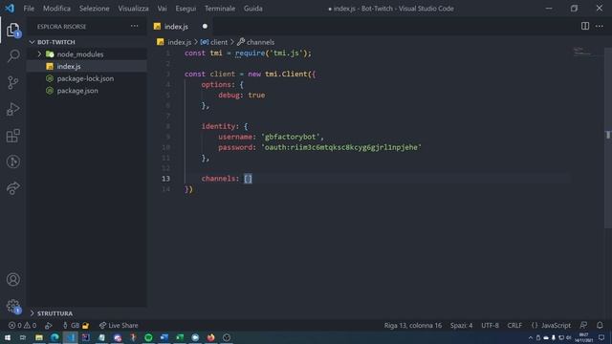612x344 pixels.
Task: Open the Search view icon
Action: pyautogui.click(x=13, y=55)
